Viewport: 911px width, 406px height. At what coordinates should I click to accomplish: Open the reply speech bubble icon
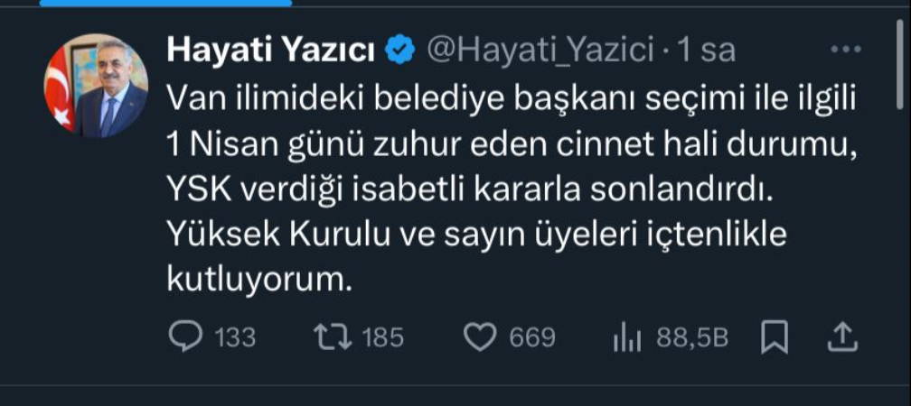pos(185,337)
